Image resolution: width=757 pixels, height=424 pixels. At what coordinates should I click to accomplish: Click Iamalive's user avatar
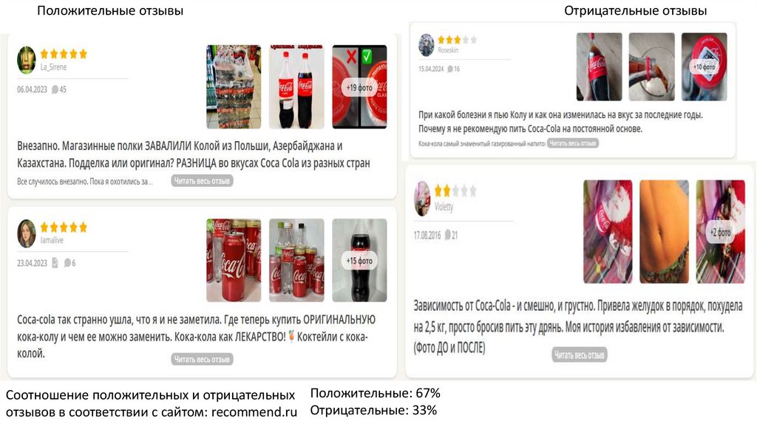pyautogui.click(x=27, y=233)
